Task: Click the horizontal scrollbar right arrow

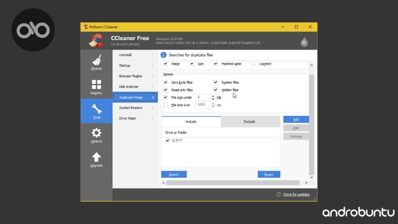Action: pos(306,183)
